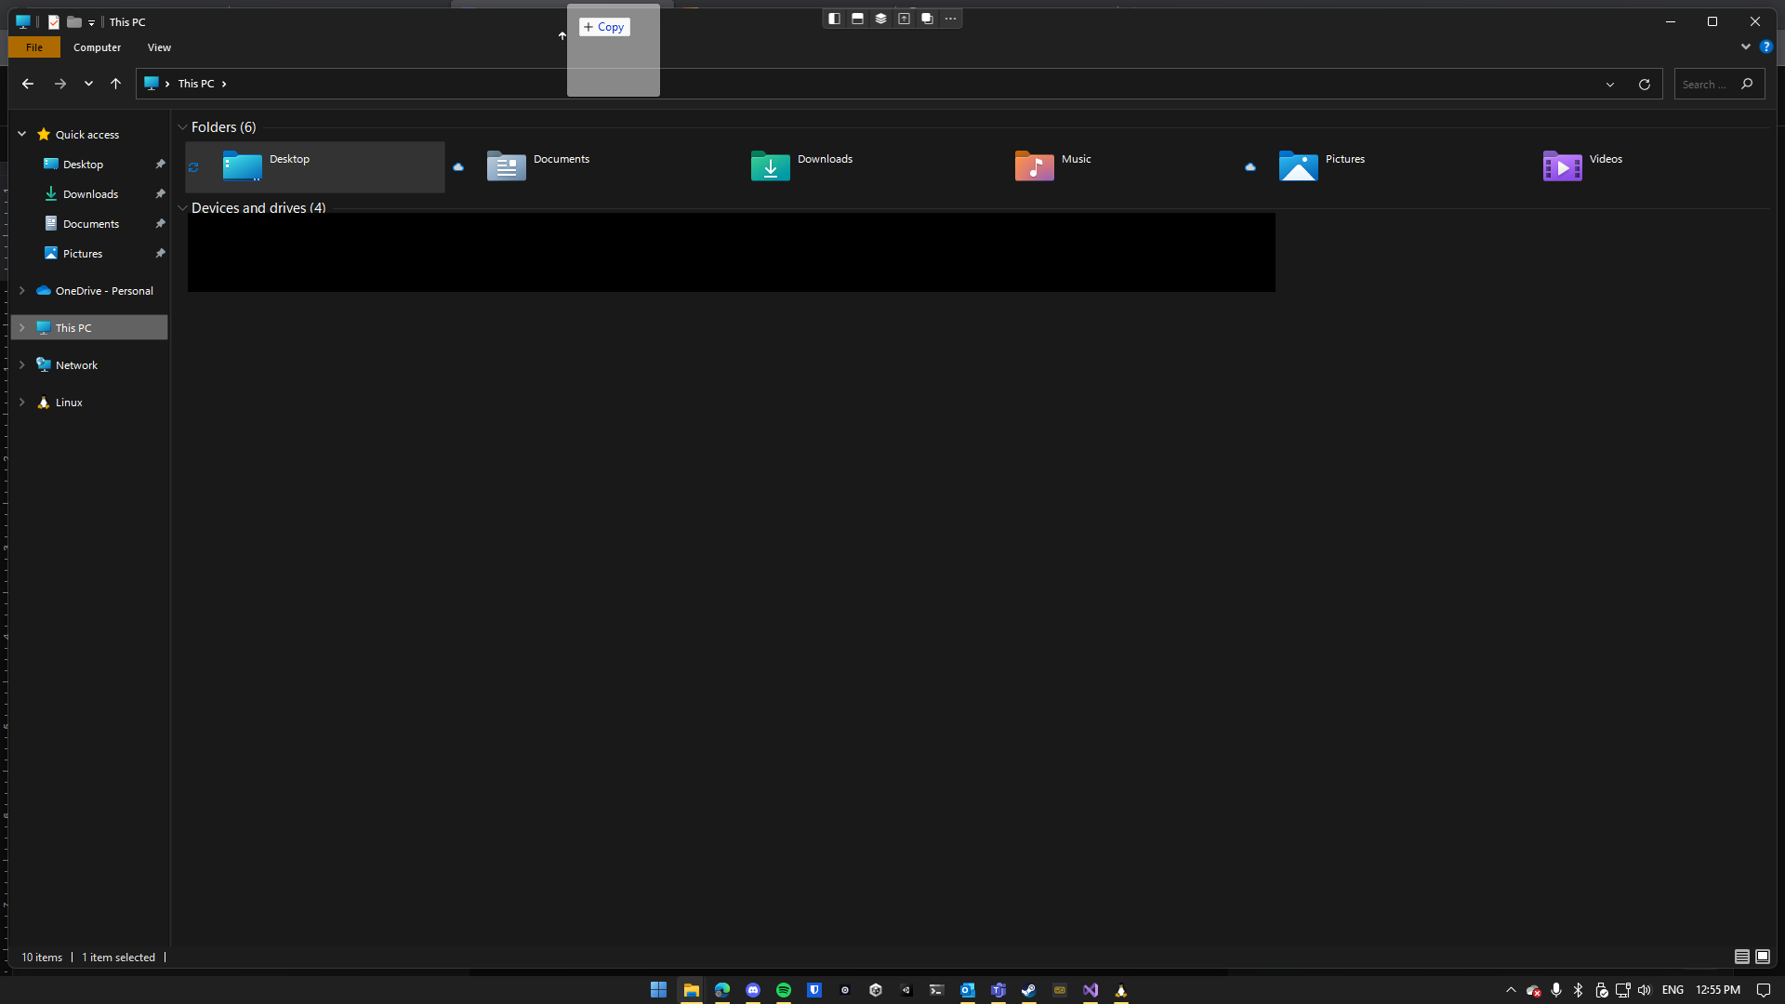Screen dimensions: 1785x1004
Task: Click the split-left layout icon in title toolbar
Action: coord(834,19)
